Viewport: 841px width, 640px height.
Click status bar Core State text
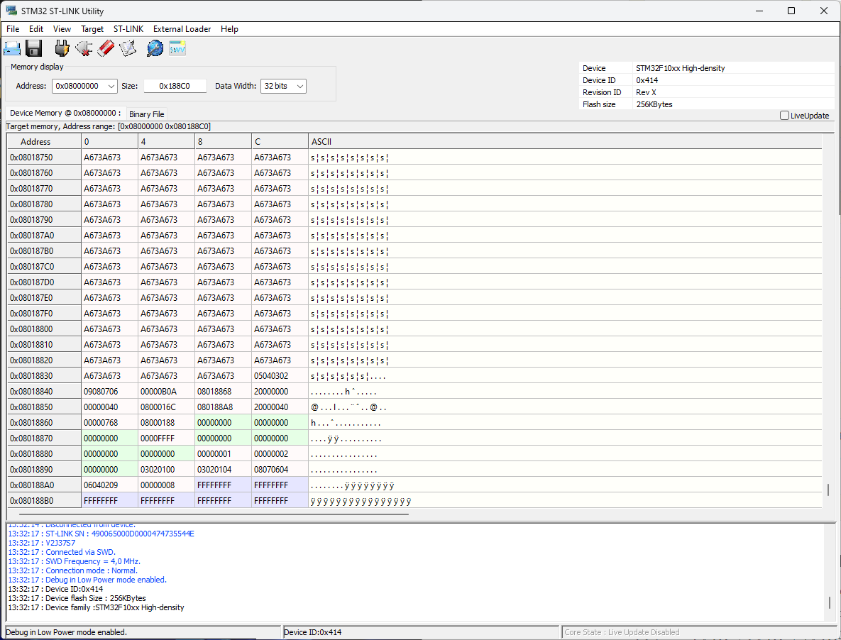click(x=622, y=632)
